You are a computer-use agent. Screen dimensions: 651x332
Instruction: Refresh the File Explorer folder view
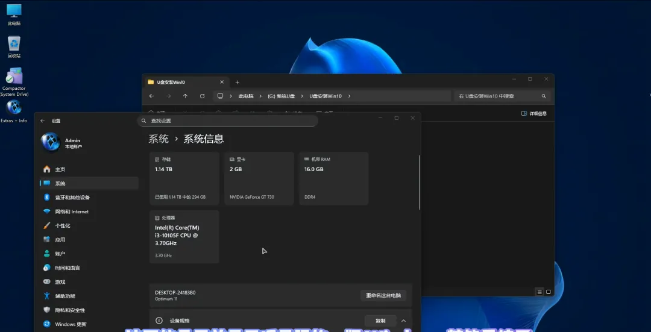pyautogui.click(x=202, y=96)
